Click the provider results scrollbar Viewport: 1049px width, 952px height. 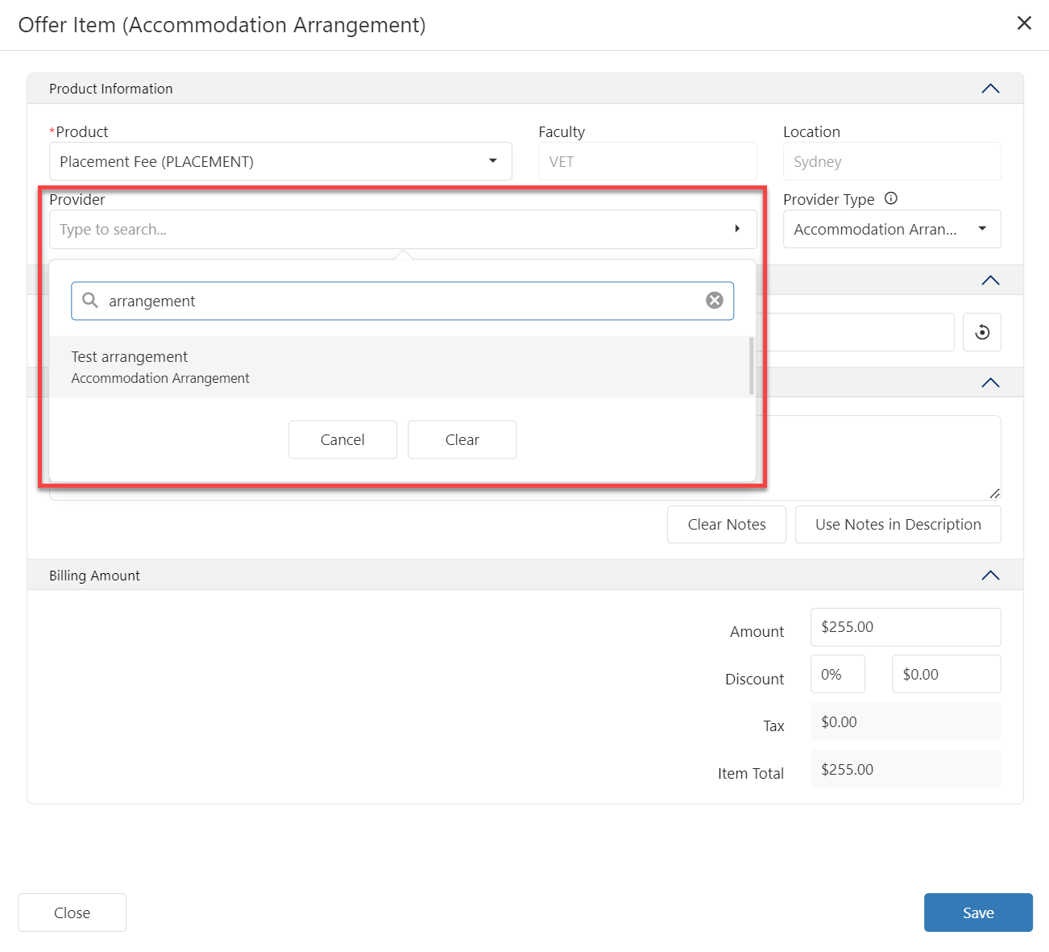click(x=751, y=366)
